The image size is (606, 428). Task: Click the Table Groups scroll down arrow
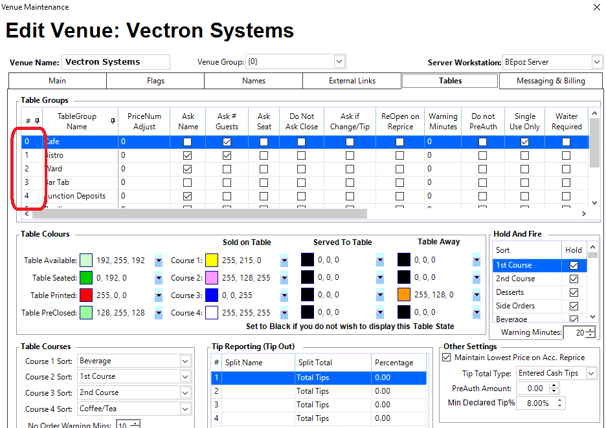click(x=594, y=202)
